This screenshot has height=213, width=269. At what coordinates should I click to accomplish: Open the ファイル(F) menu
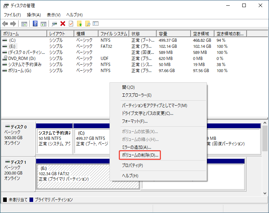pos(12,15)
